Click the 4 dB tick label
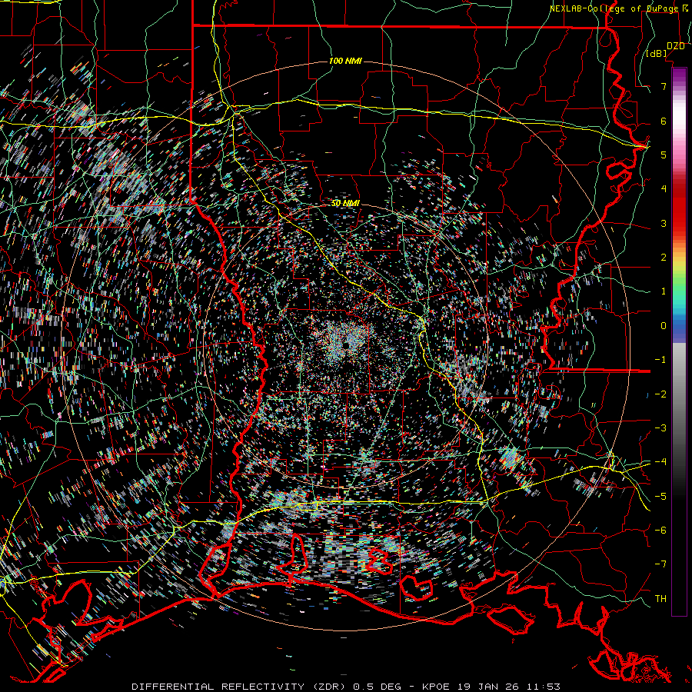This screenshot has width=692, height=692. click(664, 189)
